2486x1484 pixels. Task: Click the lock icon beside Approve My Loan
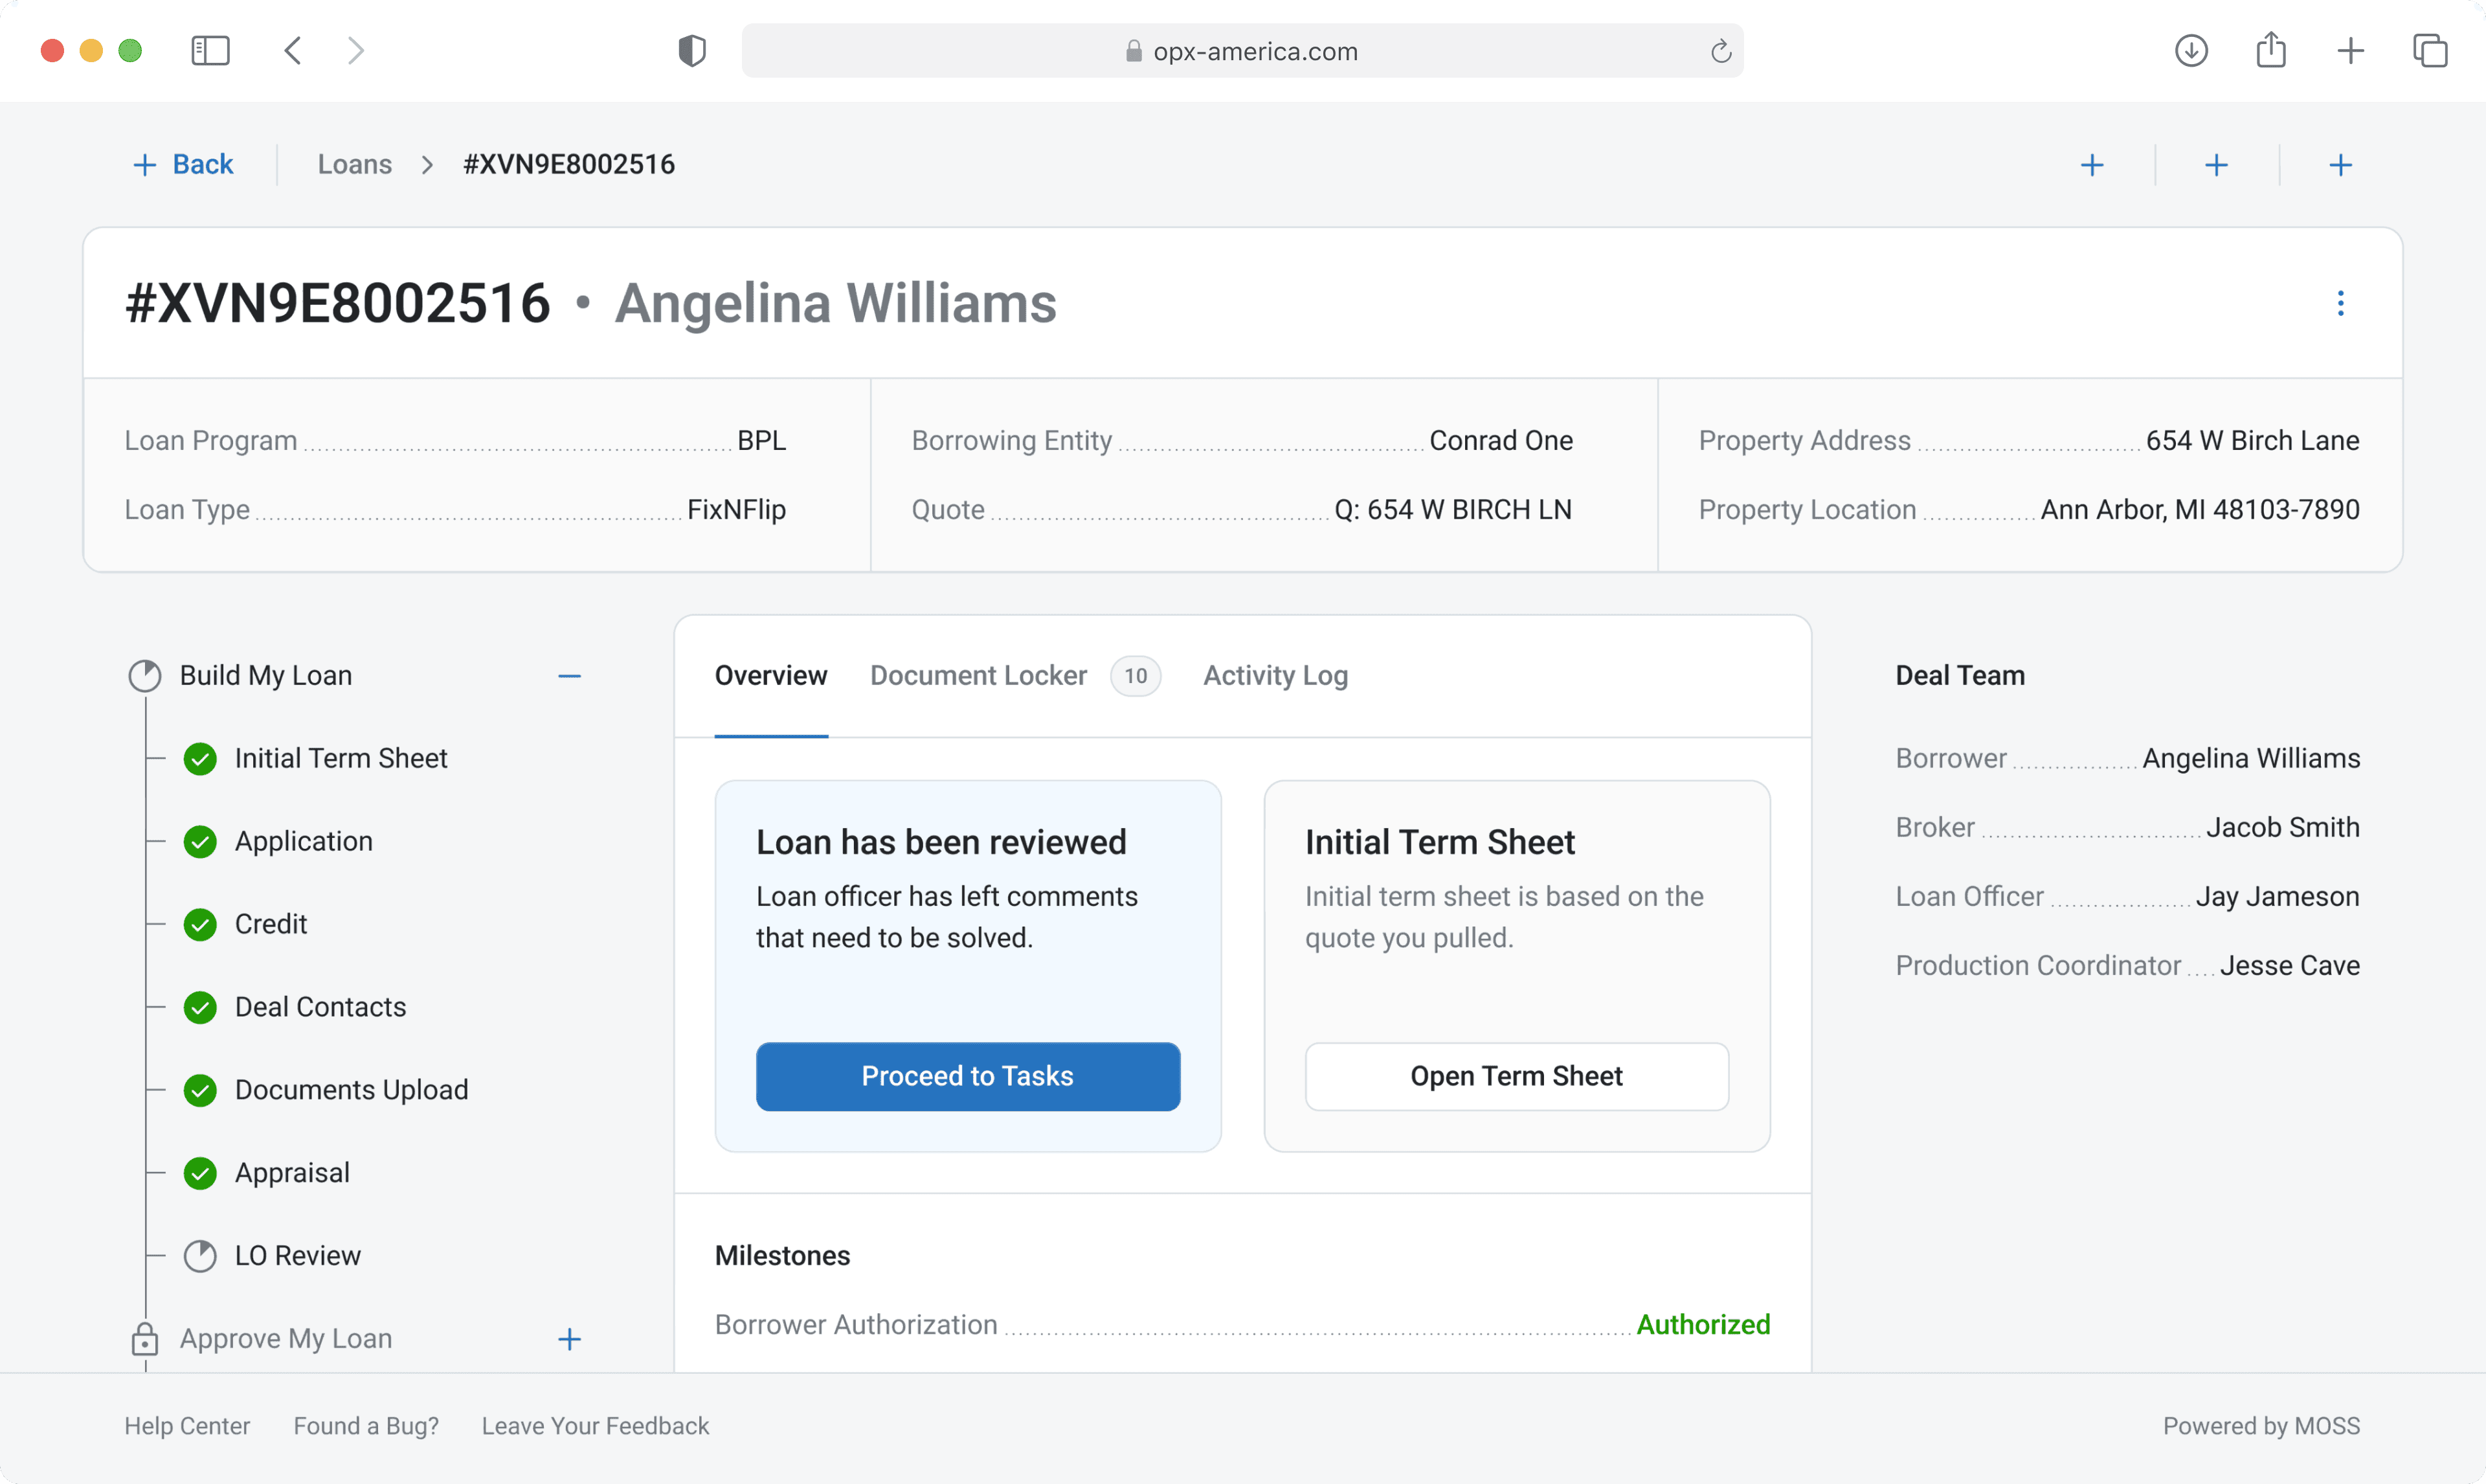[145, 1339]
